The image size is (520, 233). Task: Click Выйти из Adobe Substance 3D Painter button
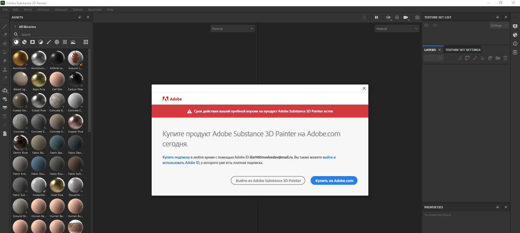pos(268,180)
